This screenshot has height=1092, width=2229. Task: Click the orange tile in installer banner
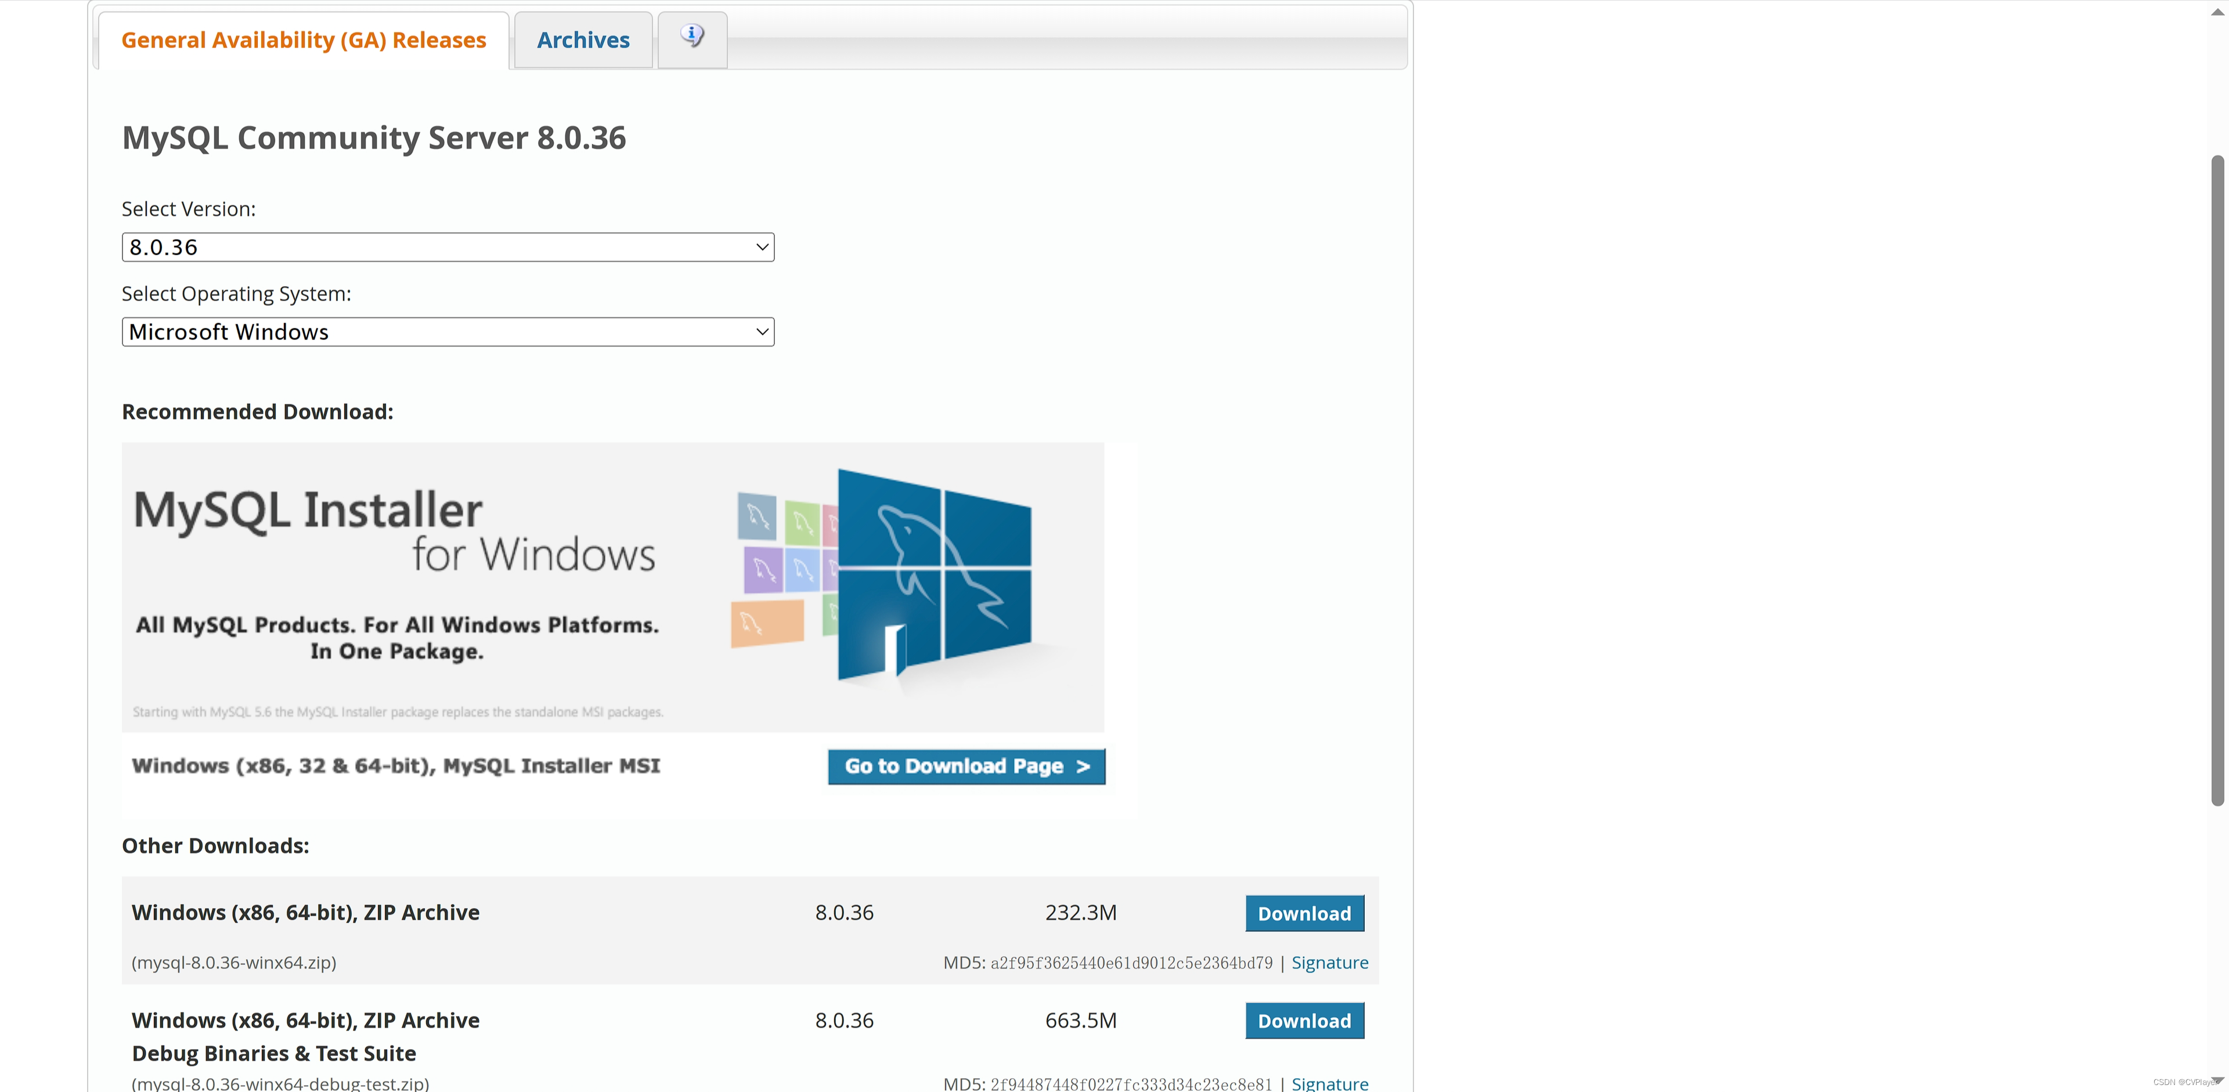(767, 623)
